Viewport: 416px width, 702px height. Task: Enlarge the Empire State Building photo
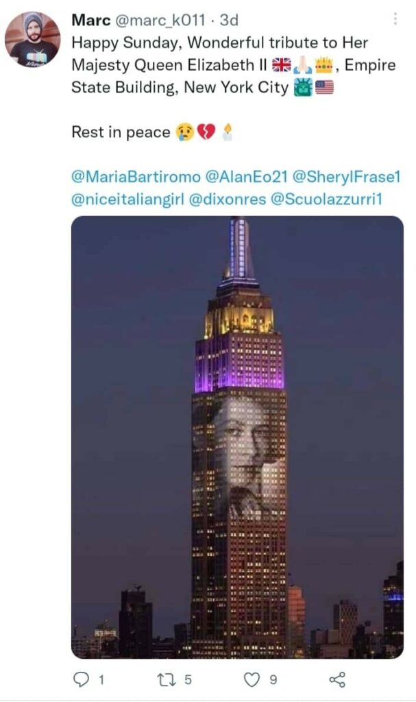(x=237, y=437)
